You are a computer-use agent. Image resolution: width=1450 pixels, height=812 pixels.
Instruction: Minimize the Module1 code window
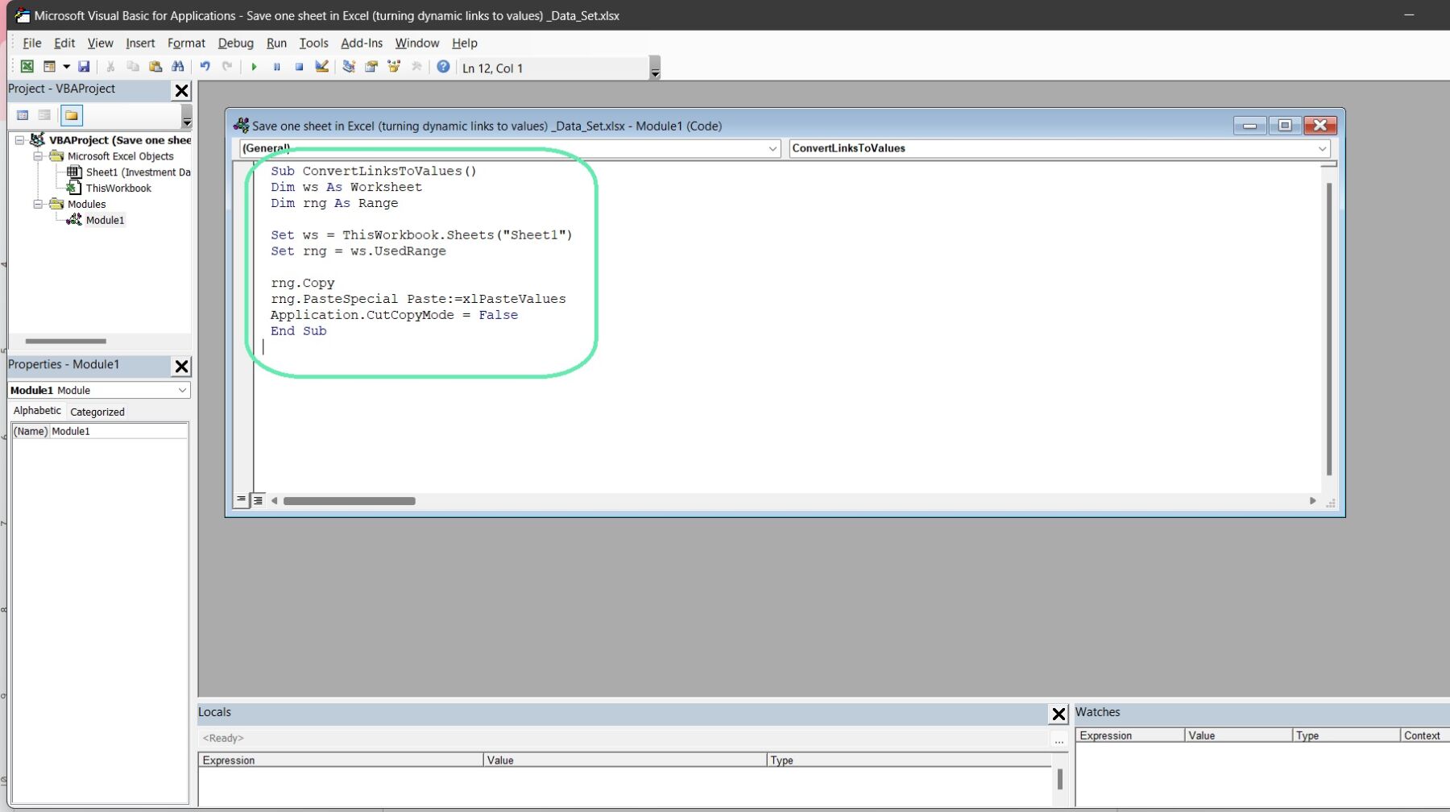1249,126
